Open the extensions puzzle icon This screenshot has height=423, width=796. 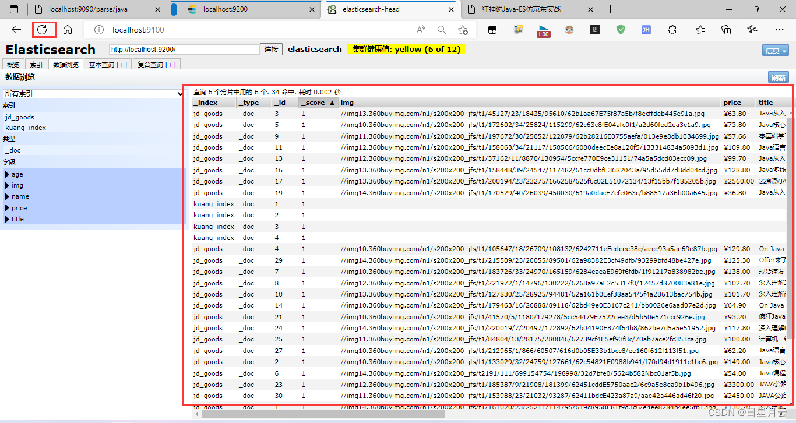[672, 30]
